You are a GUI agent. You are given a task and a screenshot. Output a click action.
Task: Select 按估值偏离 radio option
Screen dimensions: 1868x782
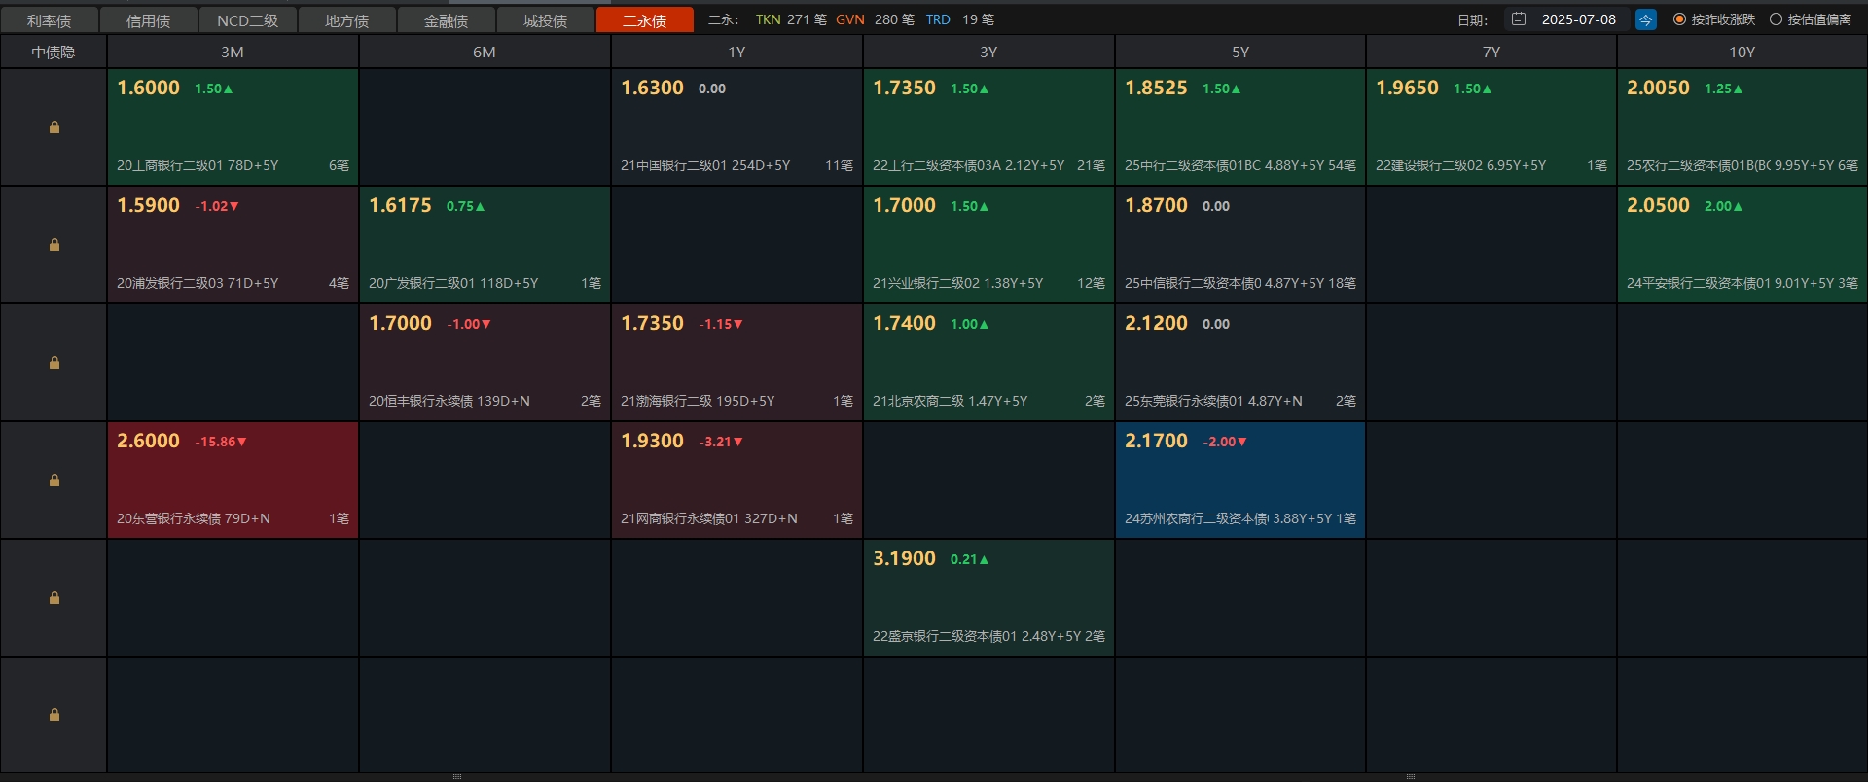[x=1811, y=19]
